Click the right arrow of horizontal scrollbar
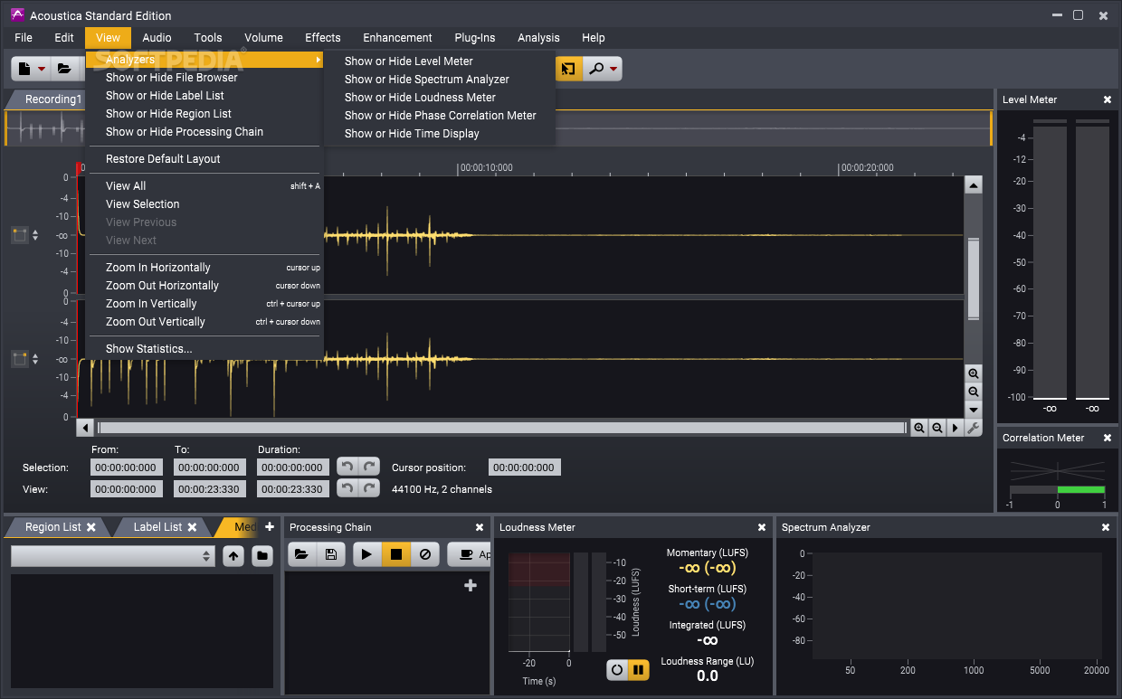Screen dimensions: 1122x699 point(956,428)
